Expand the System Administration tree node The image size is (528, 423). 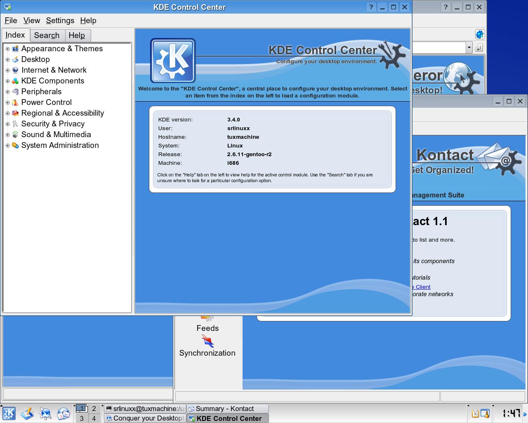(7, 145)
